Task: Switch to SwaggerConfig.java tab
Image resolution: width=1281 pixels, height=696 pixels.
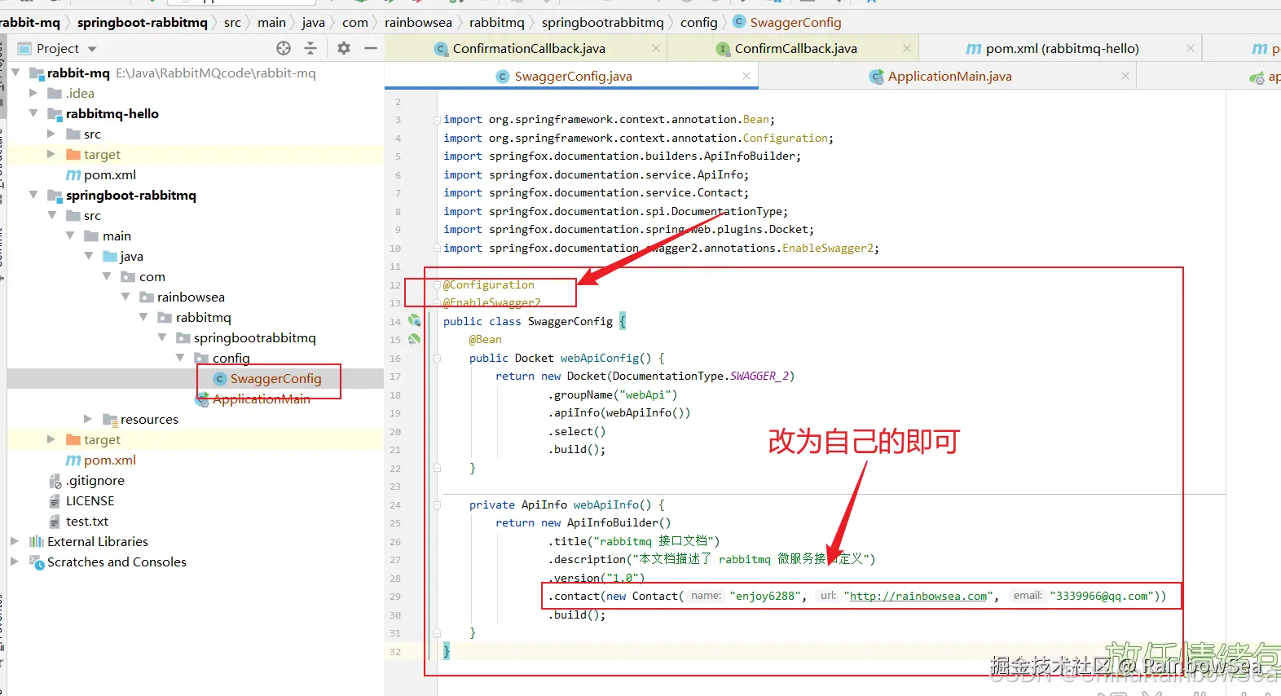Action: pos(573,76)
